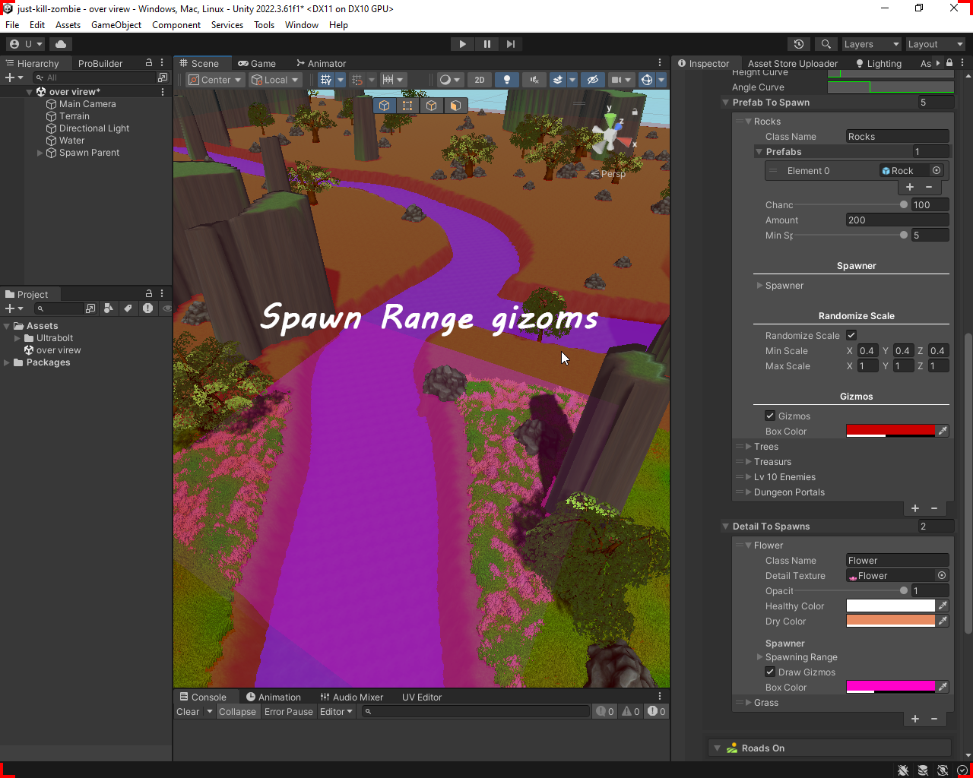Click the Play button in the toolbar

462,44
